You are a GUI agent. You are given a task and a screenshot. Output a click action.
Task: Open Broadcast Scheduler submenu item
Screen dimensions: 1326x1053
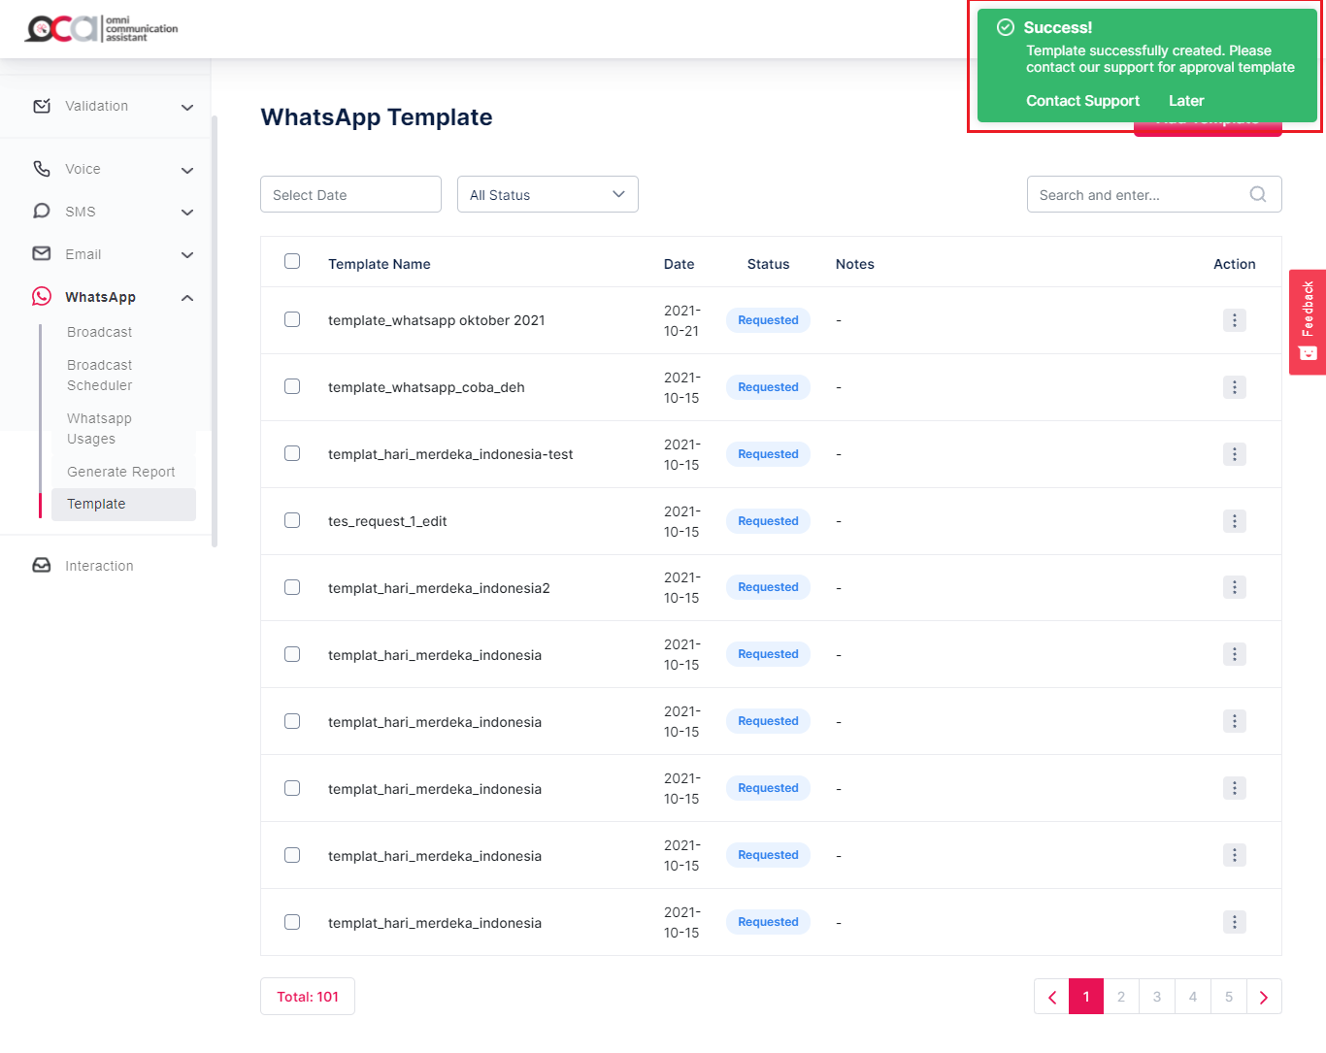tap(100, 375)
